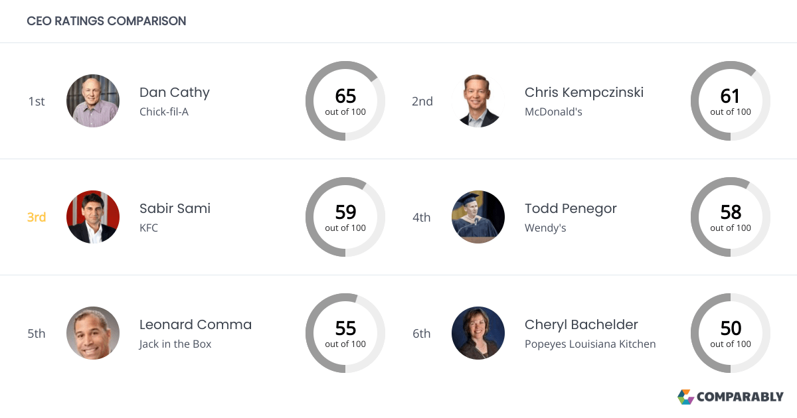Click Chris Kempczinski's profile photo
The width and height of the screenshot is (797, 418).
point(478,101)
